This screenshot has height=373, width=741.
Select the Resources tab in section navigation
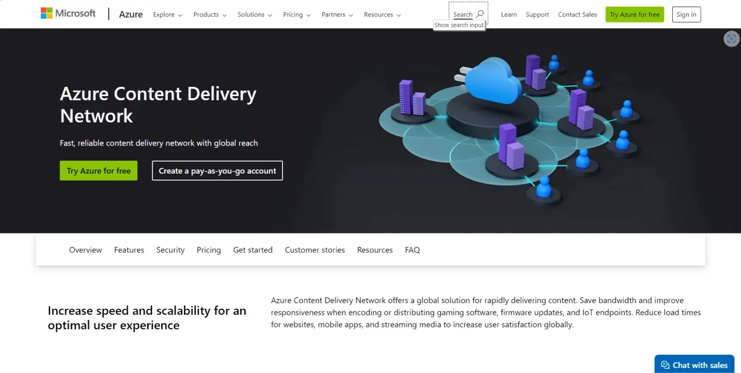click(x=375, y=250)
